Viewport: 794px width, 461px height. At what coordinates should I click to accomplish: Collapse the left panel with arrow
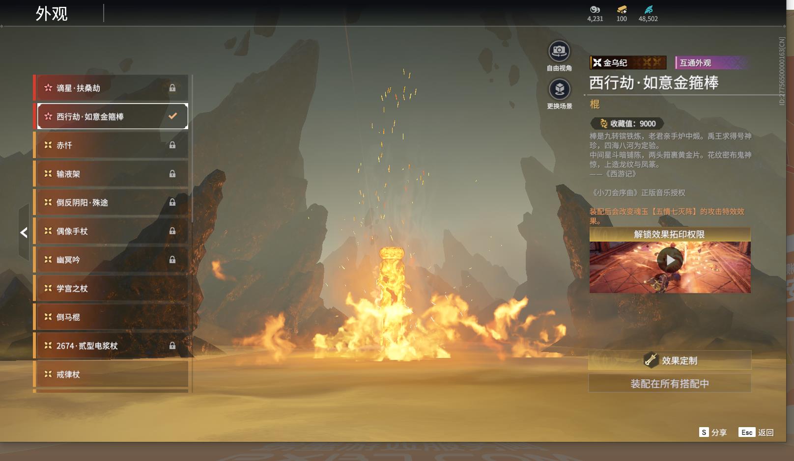pos(24,232)
